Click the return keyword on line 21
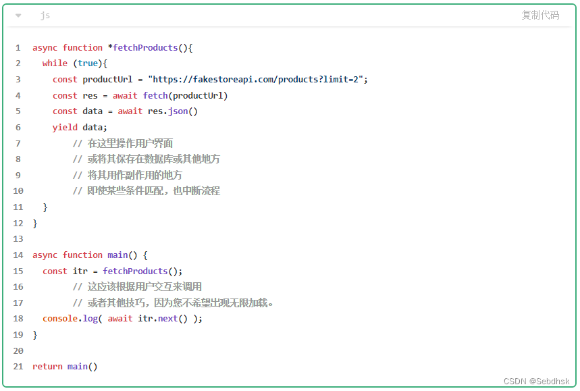The image size is (580, 391). pos(47,366)
